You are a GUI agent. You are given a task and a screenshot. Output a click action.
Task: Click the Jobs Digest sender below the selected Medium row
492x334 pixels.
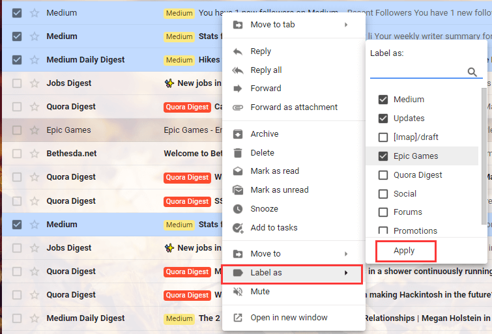point(68,248)
